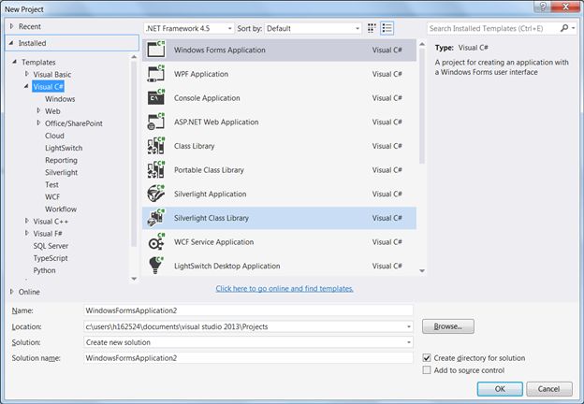Select the Test category in tree
584x404 pixels.
(51, 185)
